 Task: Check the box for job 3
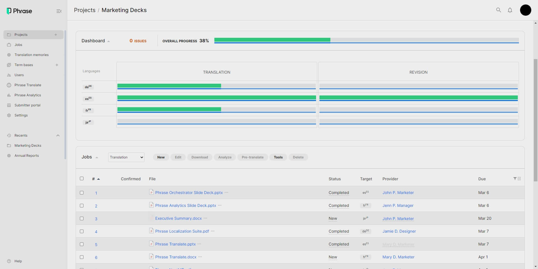(x=82, y=218)
